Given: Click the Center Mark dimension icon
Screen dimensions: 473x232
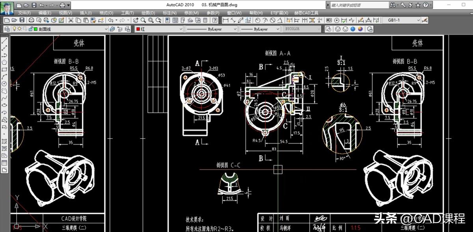Looking at the screenshot, I should pyautogui.click(x=337, y=20).
